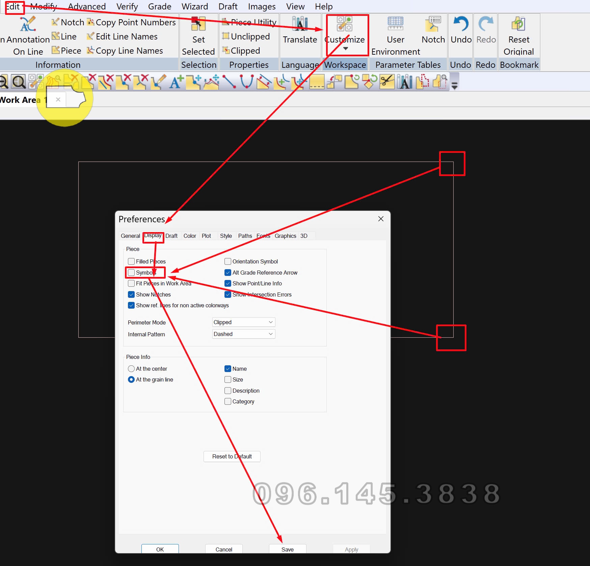590x566 pixels.
Task: Select At the center radio button
Action: pyautogui.click(x=131, y=369)
